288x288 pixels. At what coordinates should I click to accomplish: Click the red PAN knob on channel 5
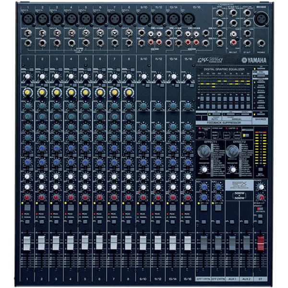coord(85,198)
